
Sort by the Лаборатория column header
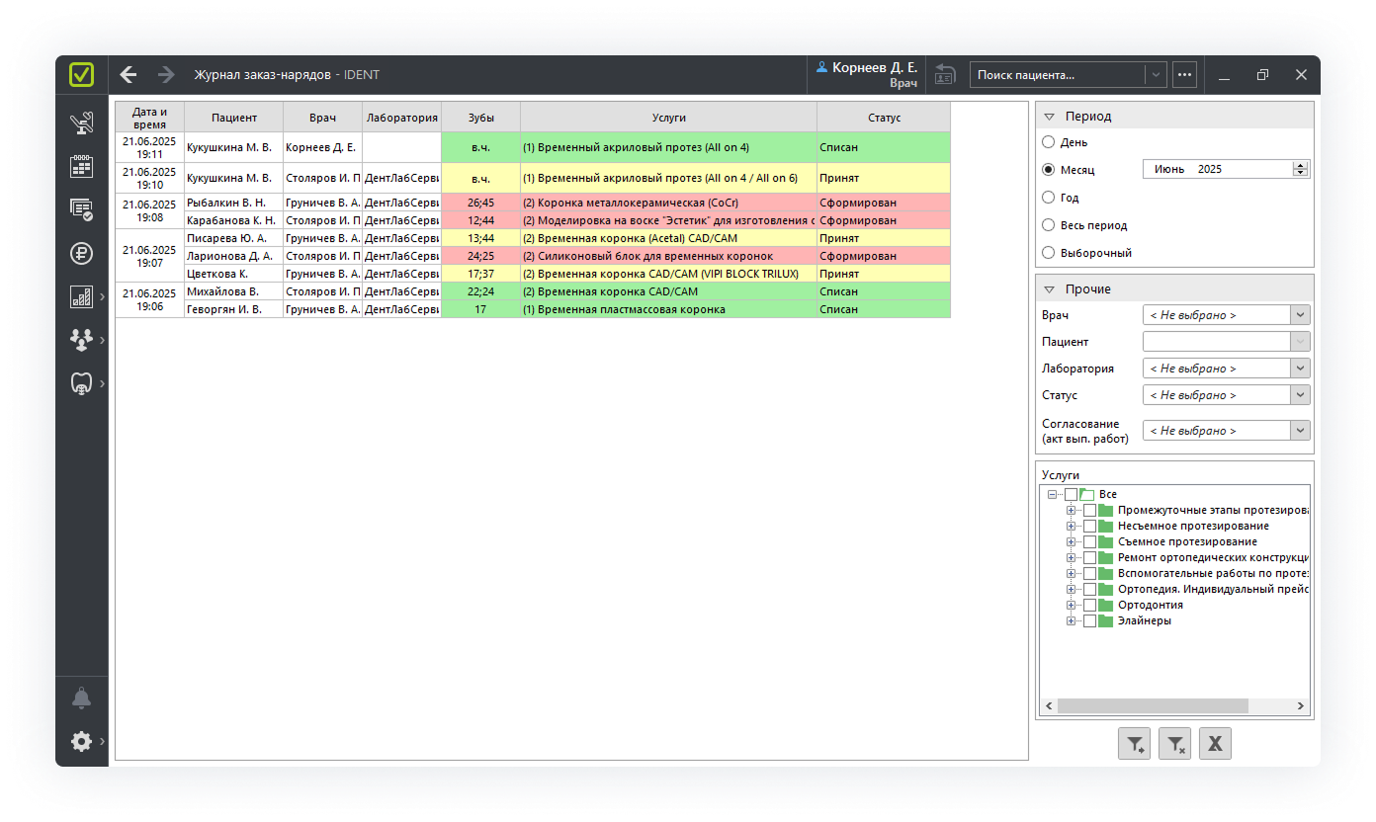point(401,117)
